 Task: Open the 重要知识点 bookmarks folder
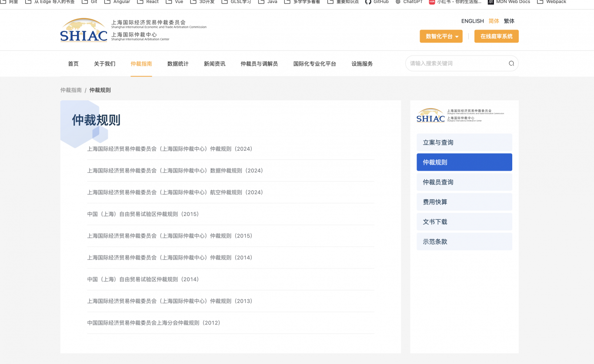(x=343, y=2)
